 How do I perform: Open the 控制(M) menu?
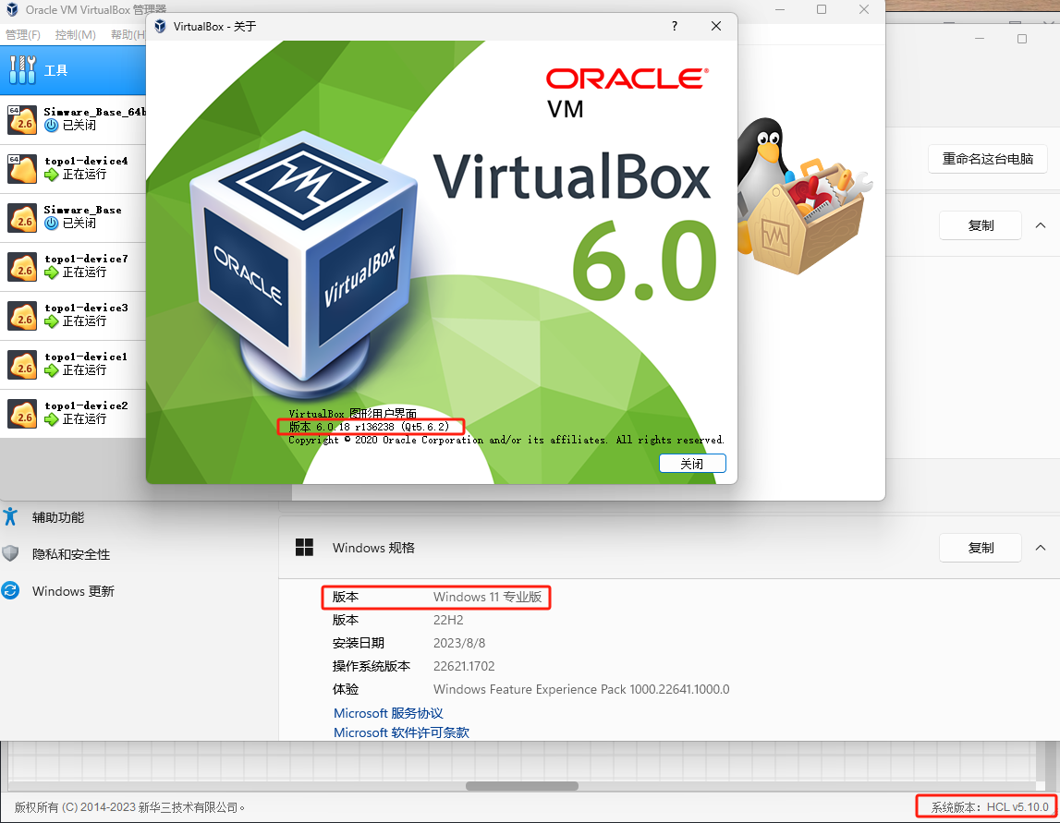pyautogui.click(x=75, y=34)
